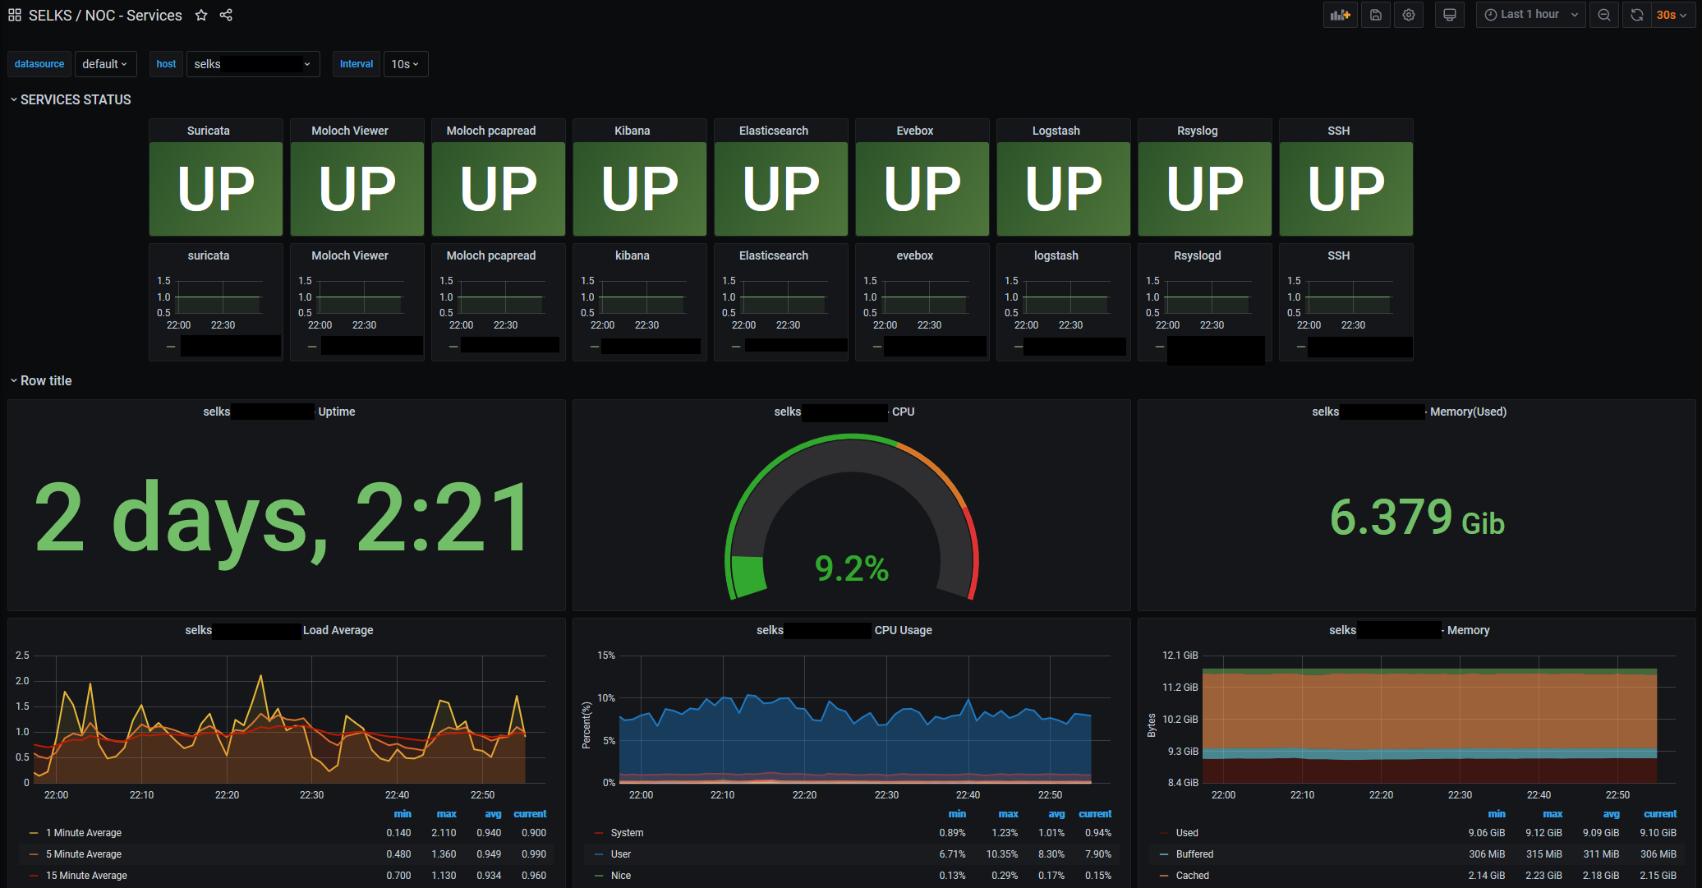The height and width of the screenshot is (888, 1702).
Task: Click the Kibana UP status panel
Action: 639,189
